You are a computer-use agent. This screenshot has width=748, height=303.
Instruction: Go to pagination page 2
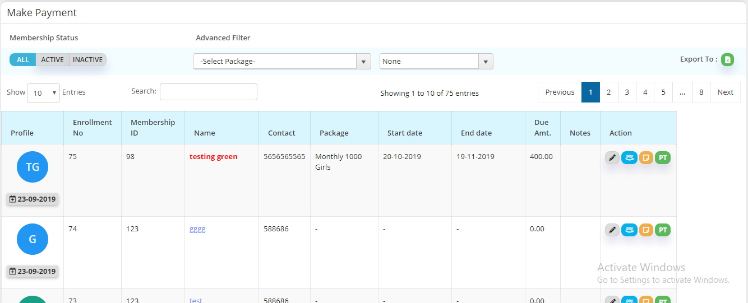(x=609, y=92)
